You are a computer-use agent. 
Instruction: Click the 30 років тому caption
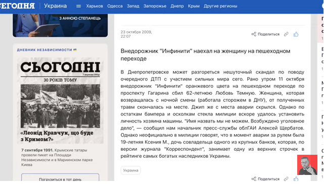point(60,80)
